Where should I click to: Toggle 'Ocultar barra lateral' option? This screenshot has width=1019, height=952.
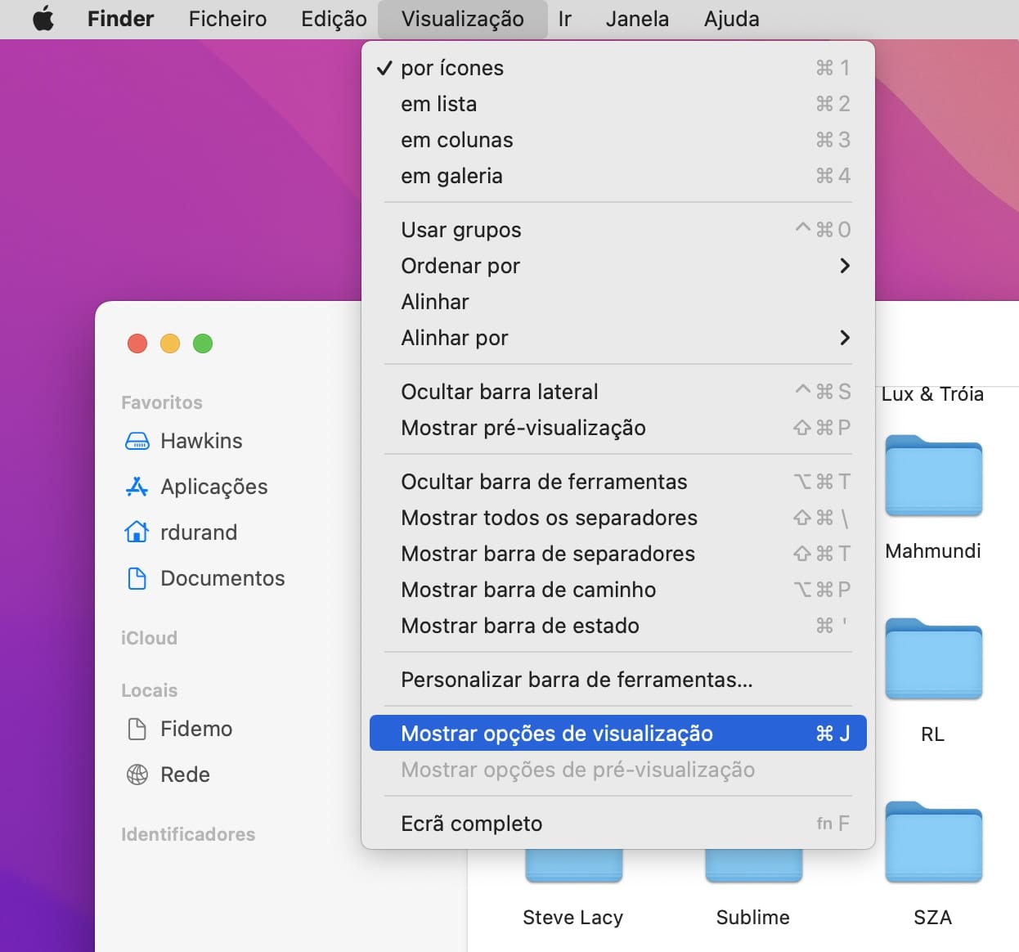(x=499, y=392)
